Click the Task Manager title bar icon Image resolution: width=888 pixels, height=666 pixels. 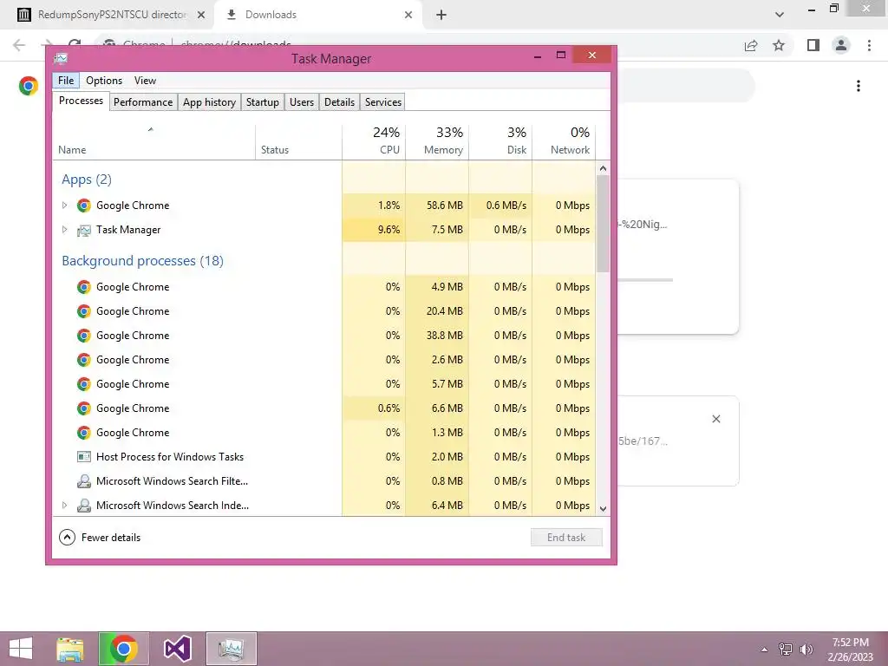point(61,58)
